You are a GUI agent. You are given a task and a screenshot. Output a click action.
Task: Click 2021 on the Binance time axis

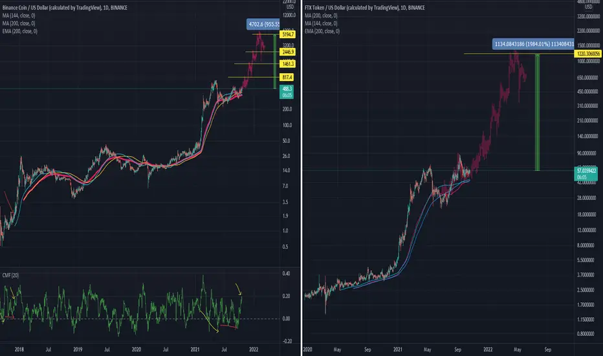tap(195, 350)
